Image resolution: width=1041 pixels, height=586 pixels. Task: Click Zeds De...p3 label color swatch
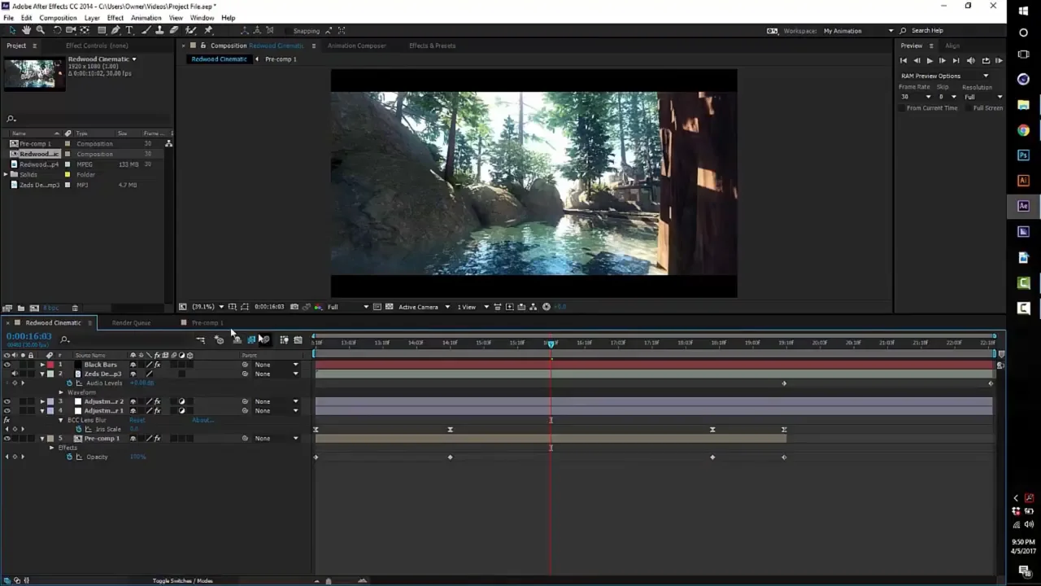point(50,374)
